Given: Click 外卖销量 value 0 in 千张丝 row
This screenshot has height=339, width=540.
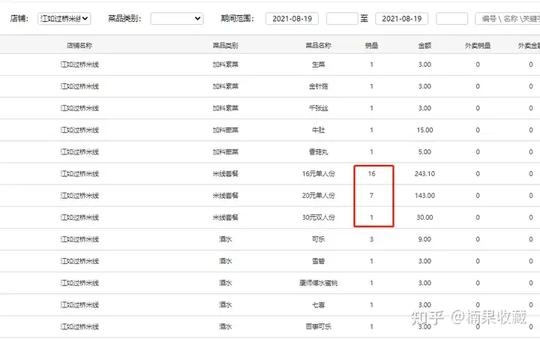Looking at the screenshot, I should 478,108.
